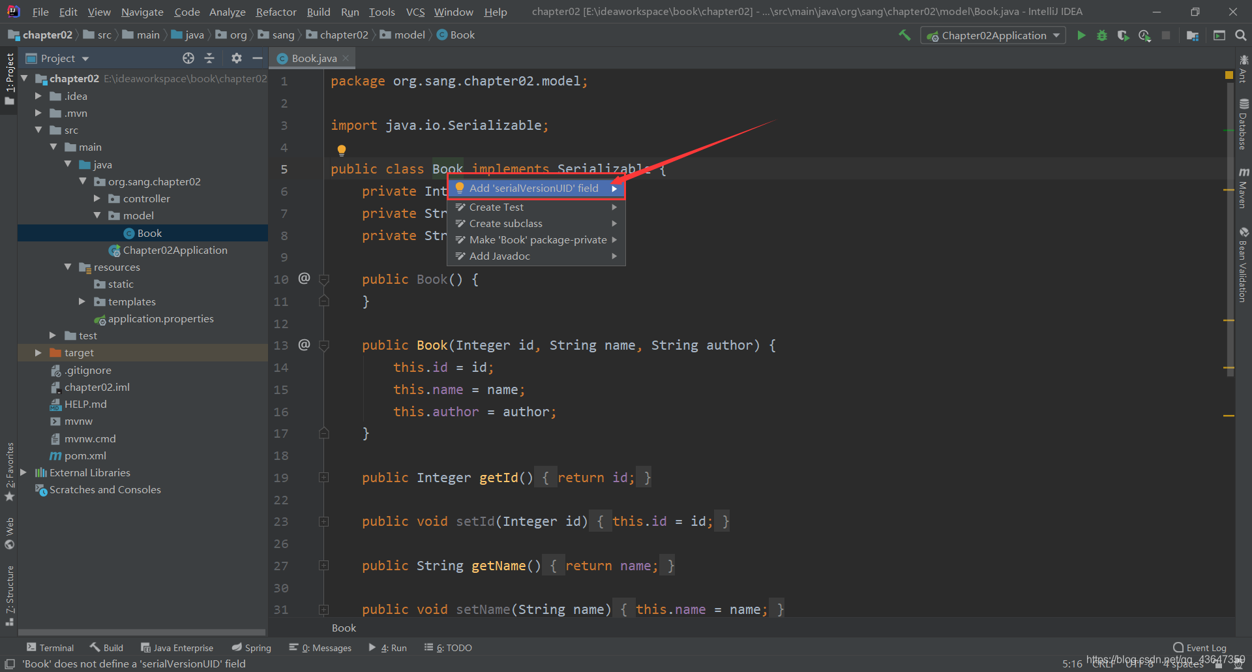Open the Analyze menu
This screenshot has width=1252, height=672.
[x=227, y=12]
